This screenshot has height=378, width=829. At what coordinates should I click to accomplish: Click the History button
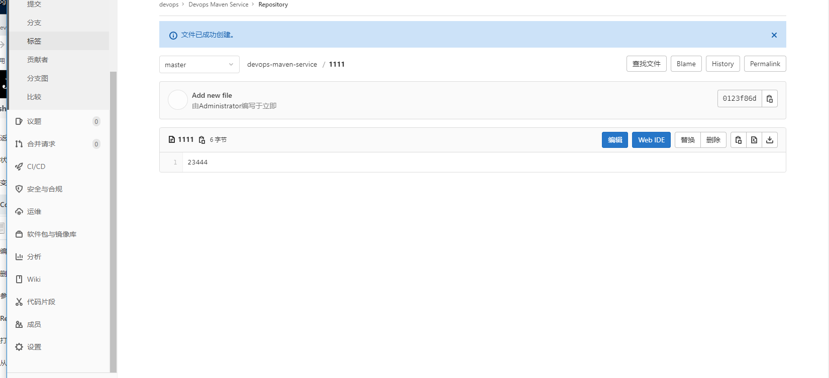coord(723,64)
